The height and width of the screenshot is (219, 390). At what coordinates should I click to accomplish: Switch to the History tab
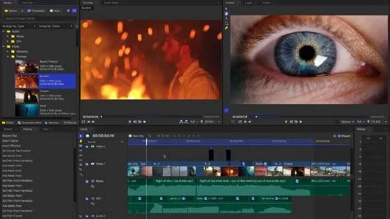(28, 129)
